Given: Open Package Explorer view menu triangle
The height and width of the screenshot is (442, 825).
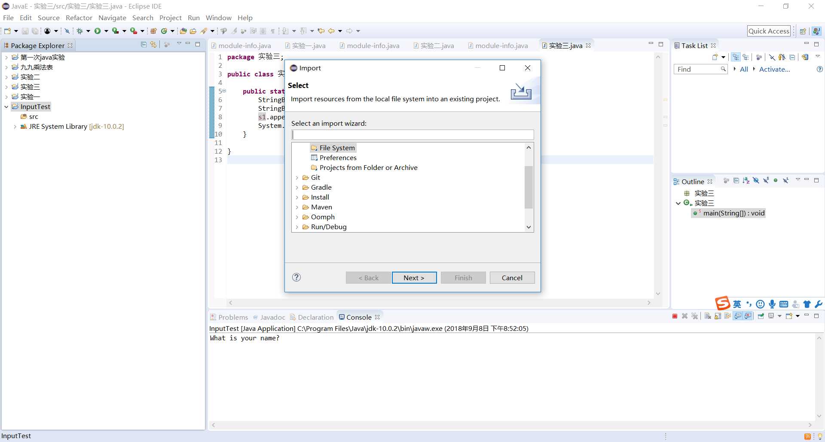Looking at the screenshot, I should (x=179, y=44).
